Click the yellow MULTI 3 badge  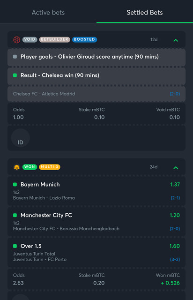[50, 167]
